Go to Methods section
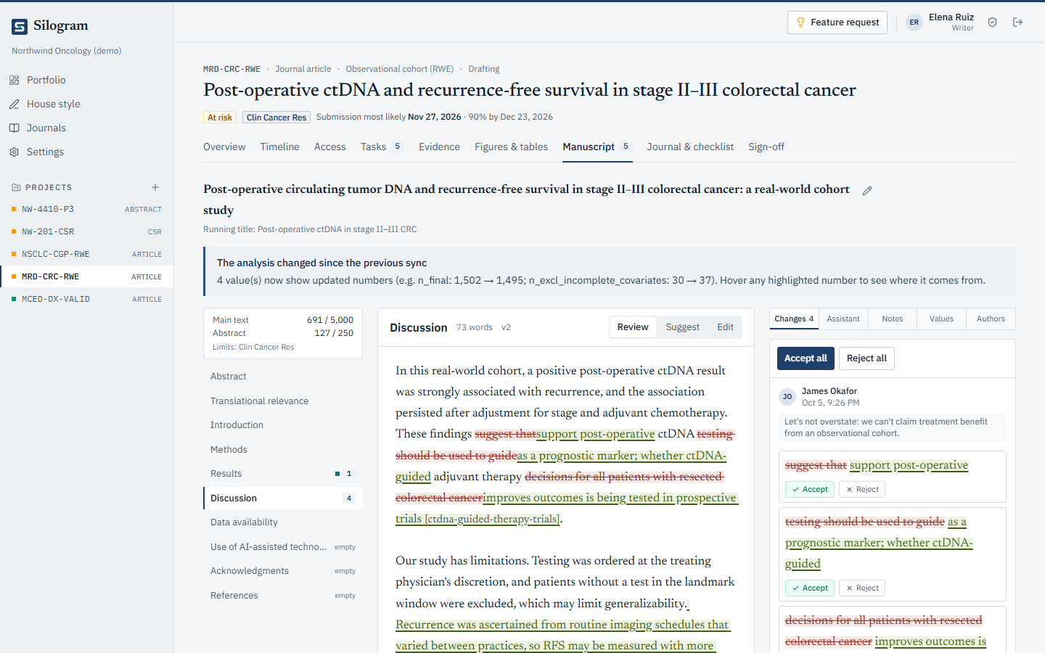The height and width of the screenshot is (653, 1045). 283,449
